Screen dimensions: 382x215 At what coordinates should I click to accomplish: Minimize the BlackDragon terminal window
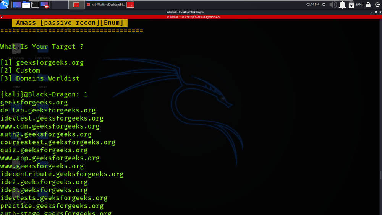pyautogui.click(x=372, y=12)
